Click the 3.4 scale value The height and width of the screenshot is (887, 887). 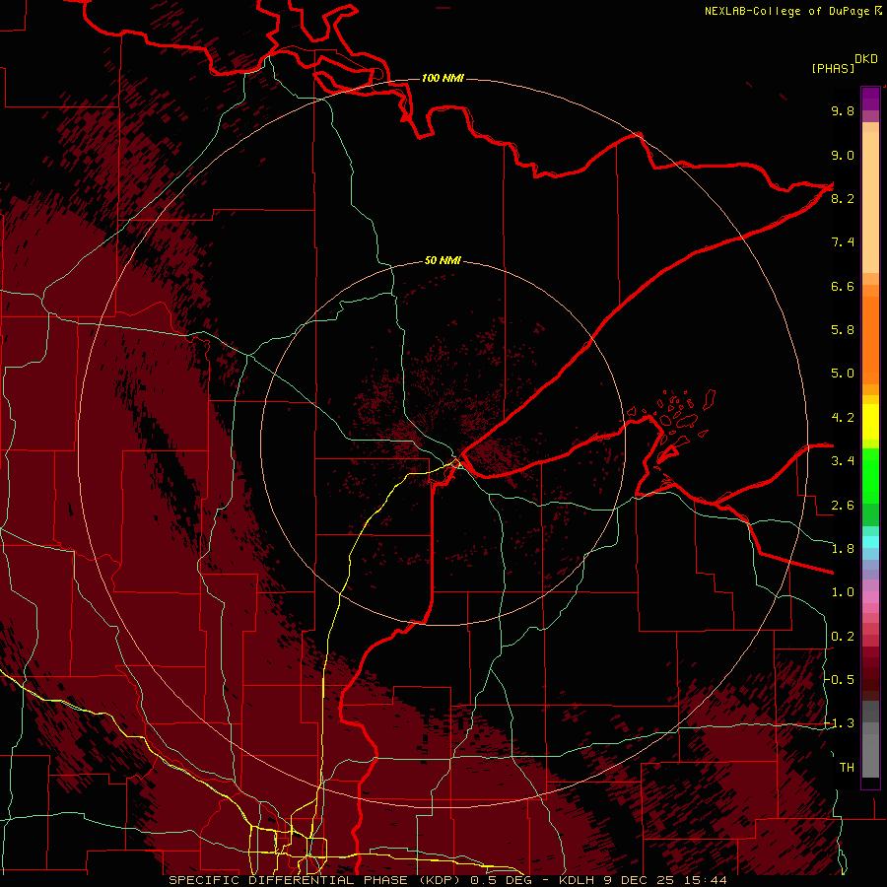(x=843, y=461)
